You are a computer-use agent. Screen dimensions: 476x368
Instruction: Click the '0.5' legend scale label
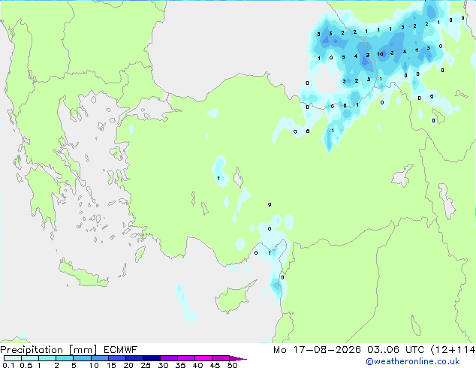point(26,365)
